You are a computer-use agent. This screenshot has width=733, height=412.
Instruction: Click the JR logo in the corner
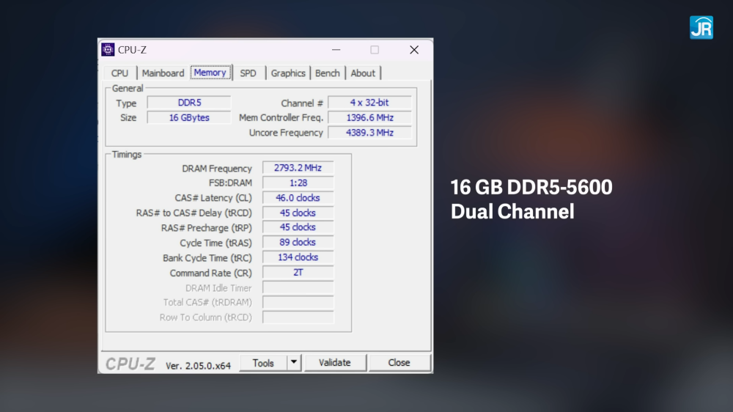pos(701,28)
